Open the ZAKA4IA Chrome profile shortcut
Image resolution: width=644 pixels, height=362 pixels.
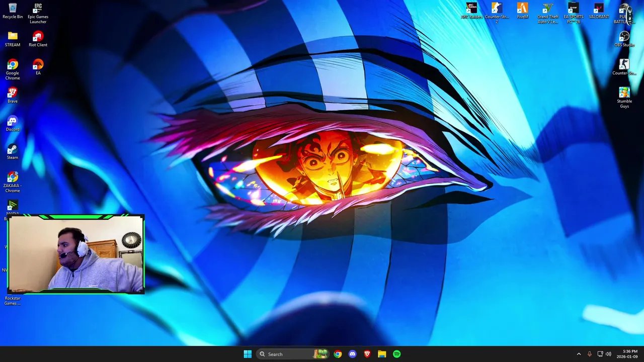tap(13, 182)
